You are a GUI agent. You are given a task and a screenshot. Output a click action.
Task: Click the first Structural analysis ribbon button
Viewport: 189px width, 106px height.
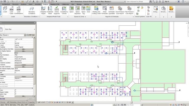pyautogui.click(x=163, y=10)
